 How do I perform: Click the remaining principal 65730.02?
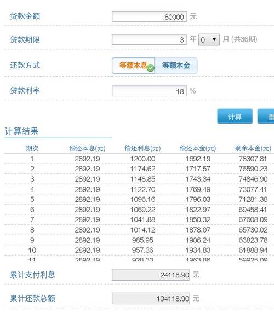tap(253, 230)
